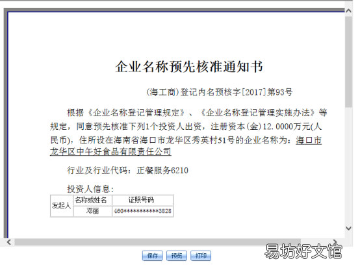This screenshot has height=272, width=360.
Task: Click the horizontal scrollbar right arrow
Action: pos(335,241)
